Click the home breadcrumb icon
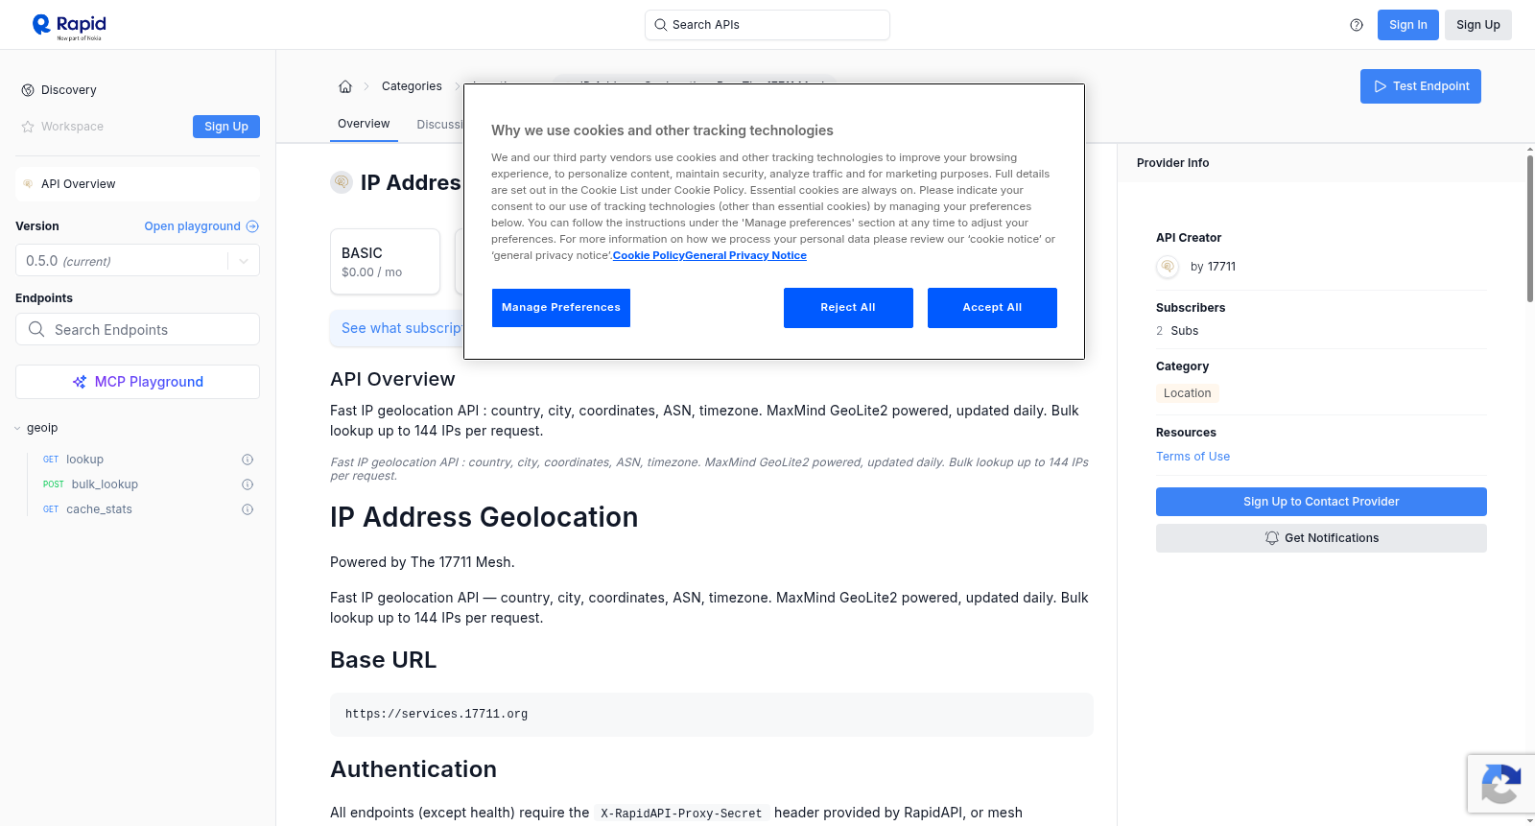Viewport: 1535px width, 826px height. [345, 86]
